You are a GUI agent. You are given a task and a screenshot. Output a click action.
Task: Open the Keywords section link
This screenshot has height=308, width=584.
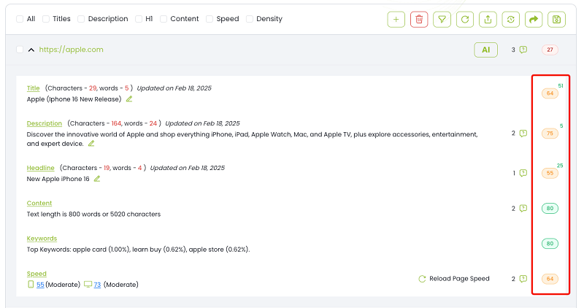(42, 239)
